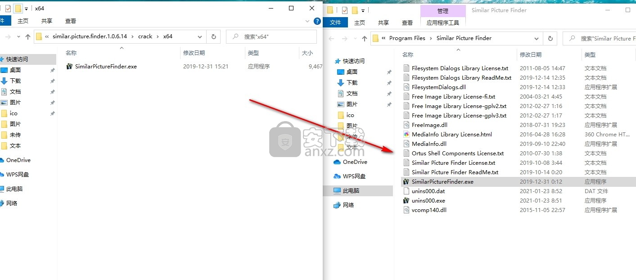Select SimilarPictureFinder.exe in x64 window

[x=106, y=66]
